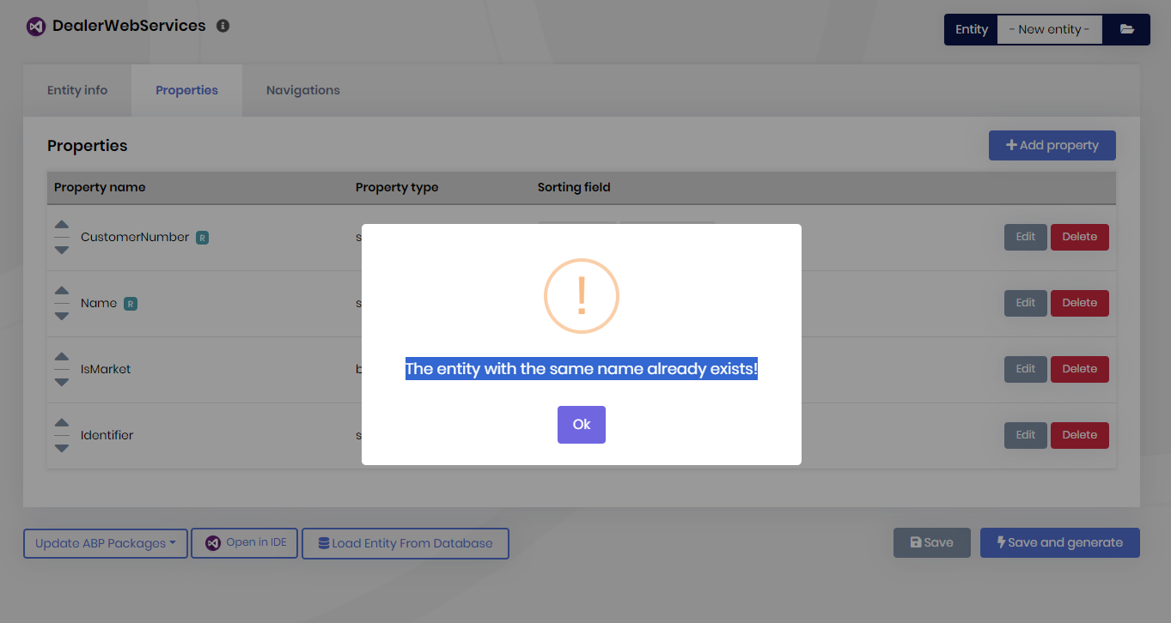Viewport: 1171px width, 623px height.
Task: Click the required badge on Name
Action: point(131,304)
